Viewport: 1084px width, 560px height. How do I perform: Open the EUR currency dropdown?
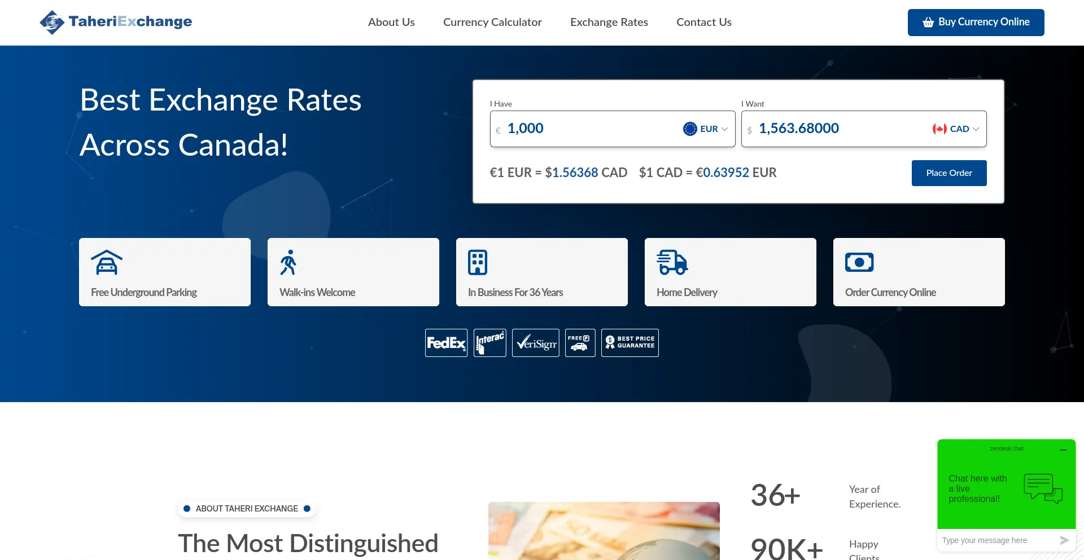[x=705, y=129]
